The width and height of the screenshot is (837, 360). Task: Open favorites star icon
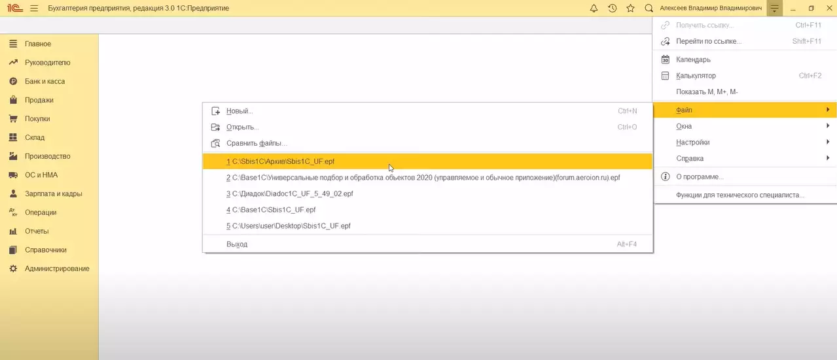point(630,8)
